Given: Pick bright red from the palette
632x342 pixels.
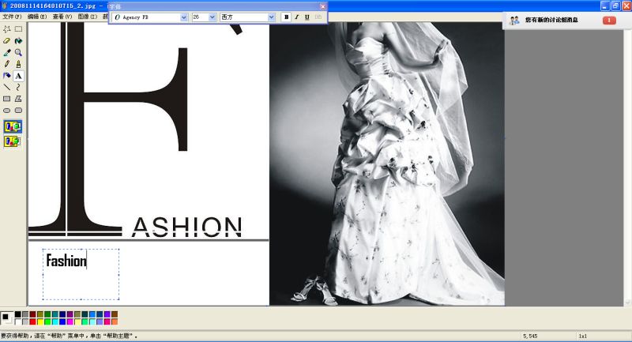Looking at the screenshot, I should (x=32, y=321).
